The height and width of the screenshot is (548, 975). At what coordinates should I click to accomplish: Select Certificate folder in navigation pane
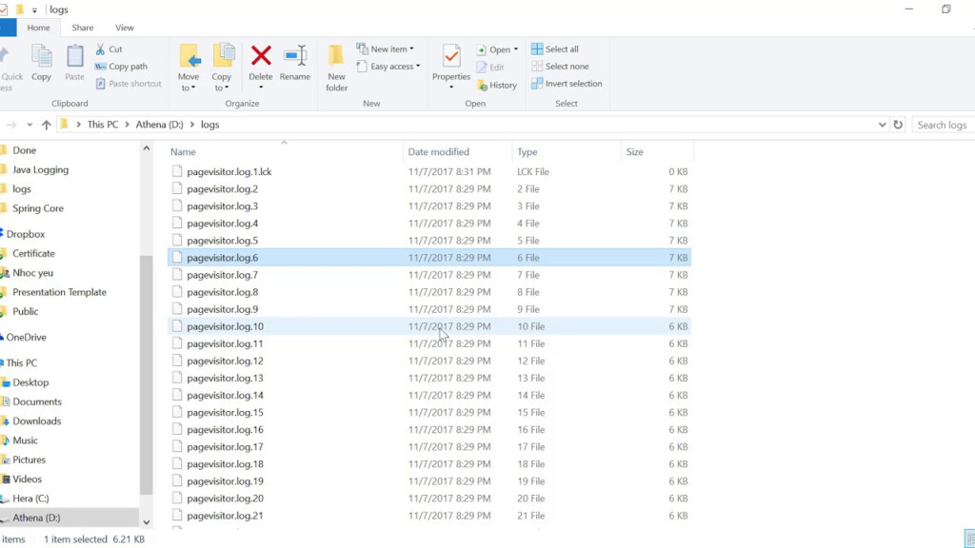coord(33,253)
